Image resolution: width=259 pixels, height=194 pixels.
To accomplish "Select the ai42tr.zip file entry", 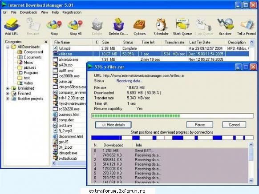I will [x=65, y=65].
